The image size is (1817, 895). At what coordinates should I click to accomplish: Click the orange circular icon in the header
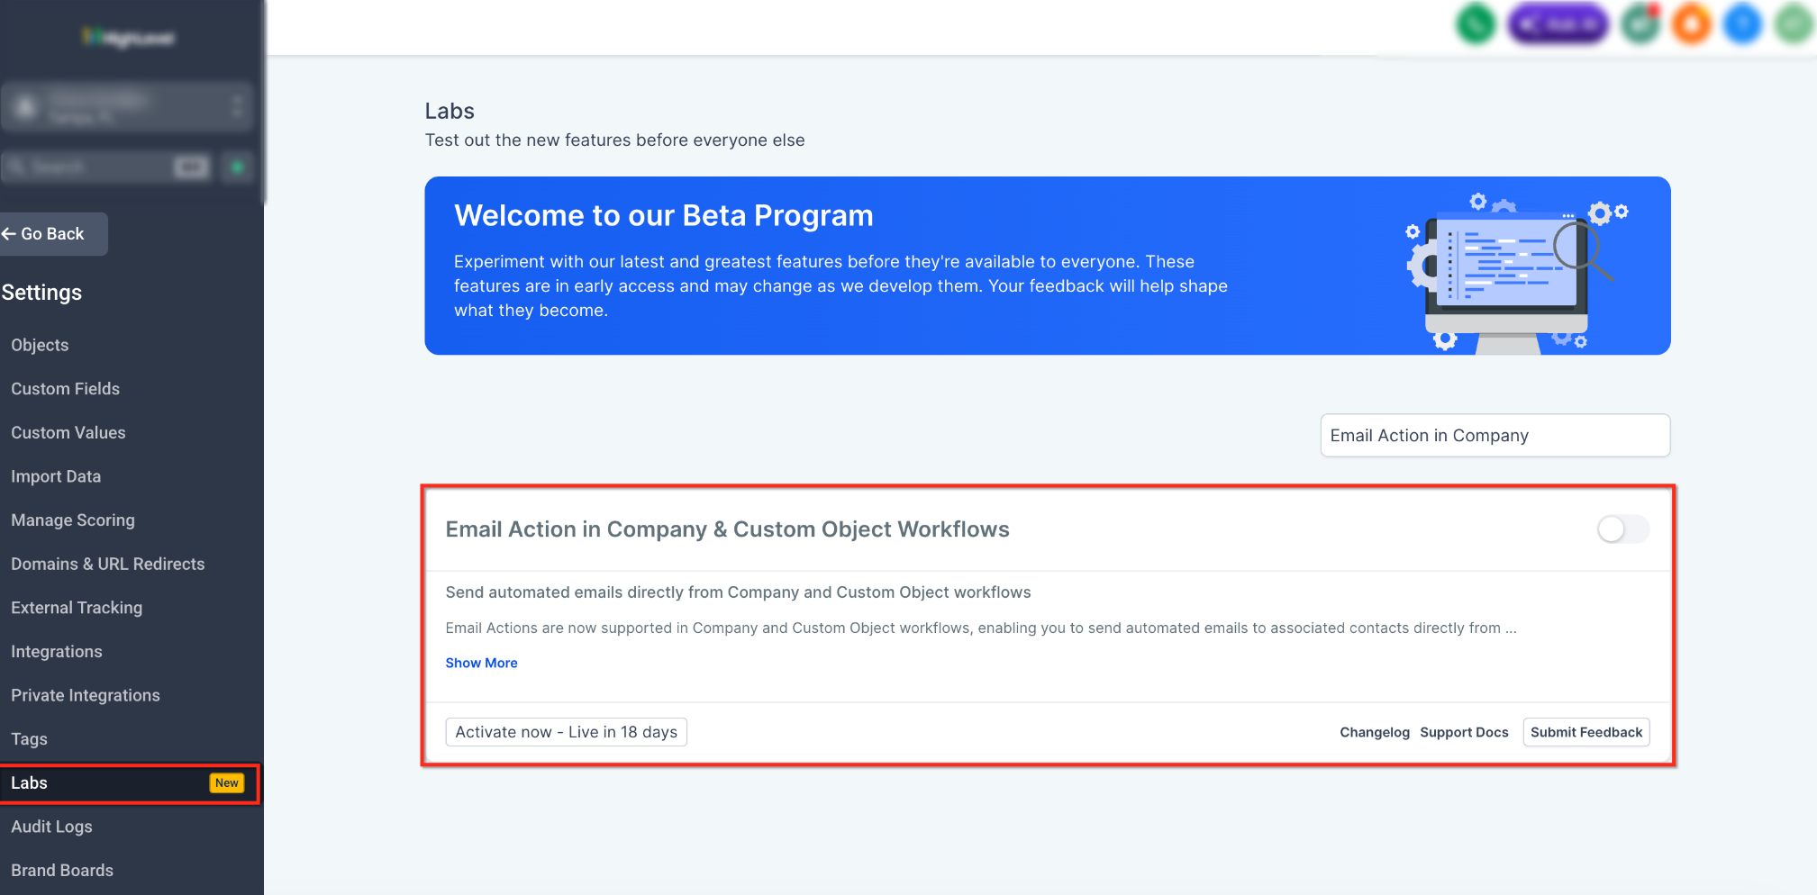click(1691, 24)
